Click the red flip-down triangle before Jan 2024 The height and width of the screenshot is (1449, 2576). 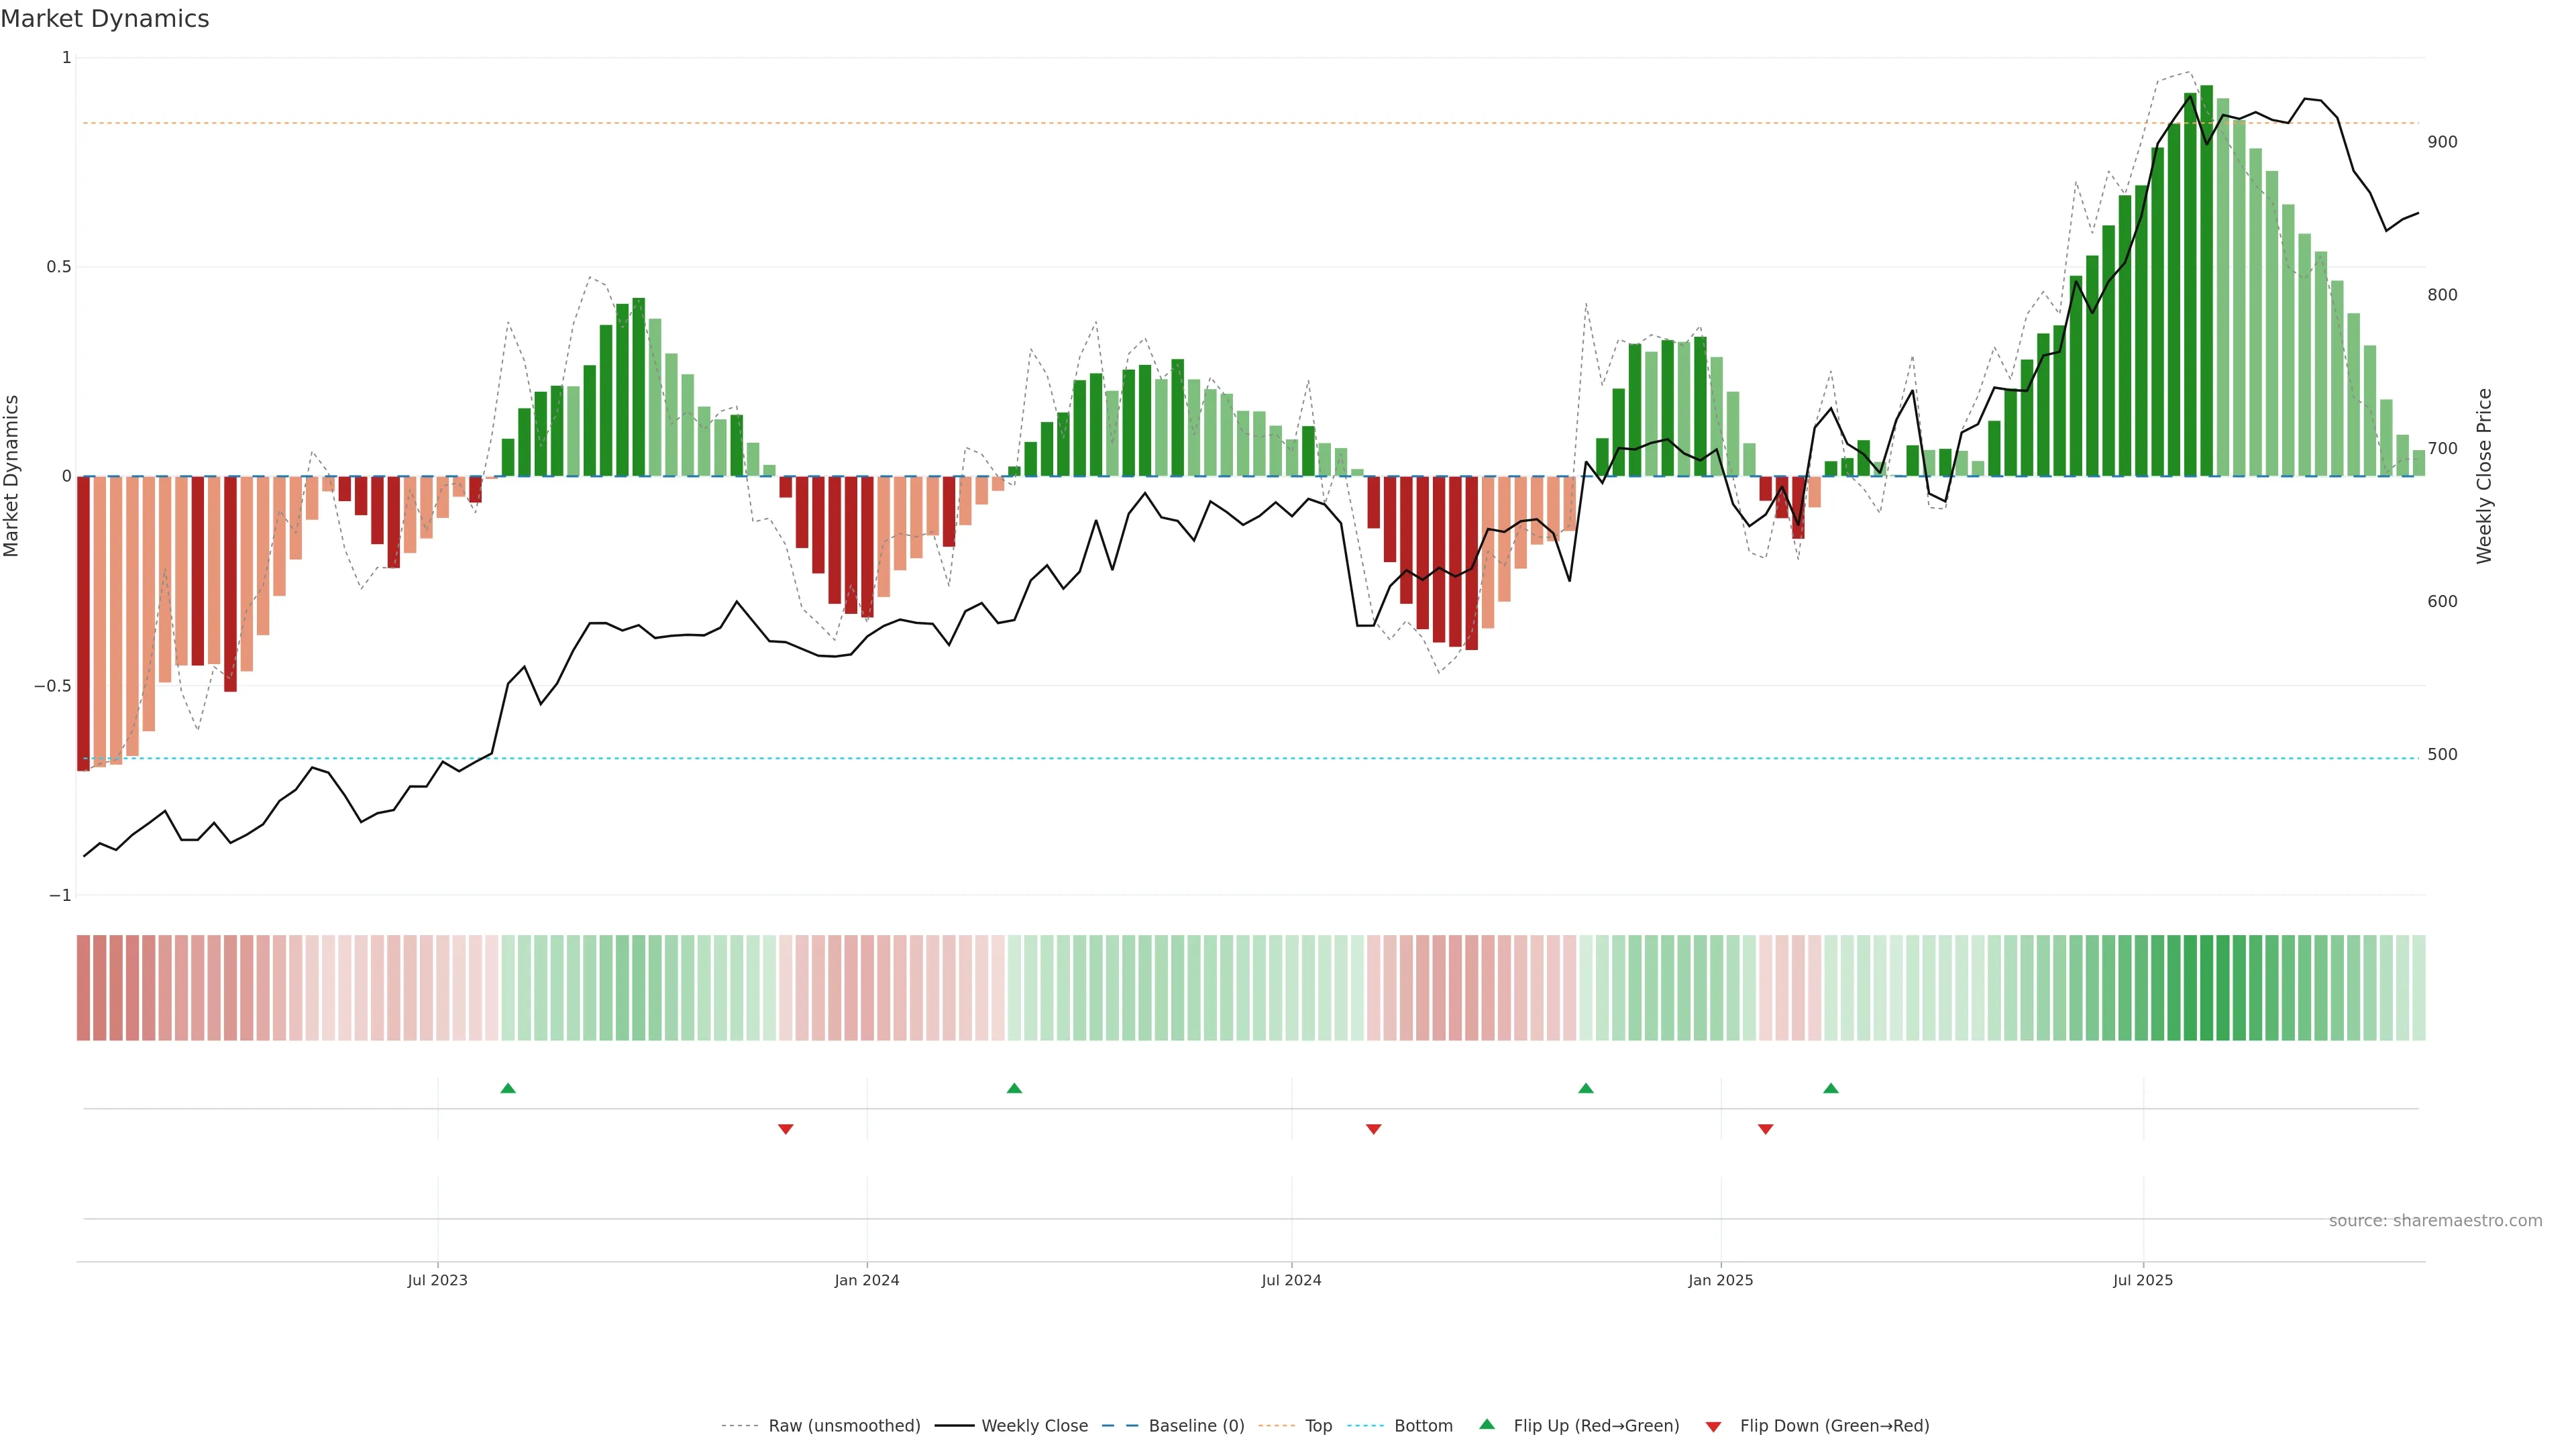point(786,1129)
